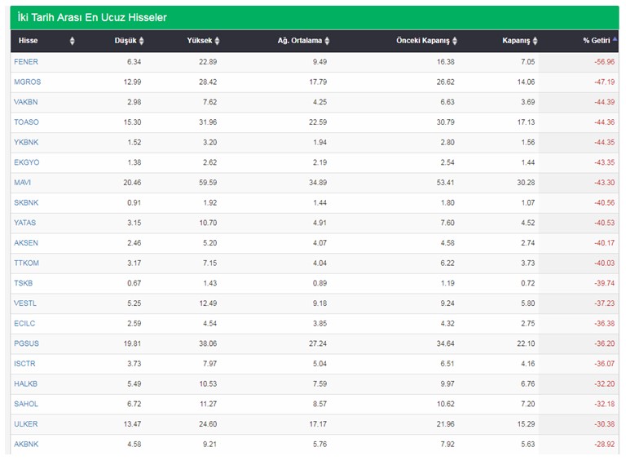Select the ULKER row return value -30.38
The image size is (626, 465).
[x=605, y=424]
